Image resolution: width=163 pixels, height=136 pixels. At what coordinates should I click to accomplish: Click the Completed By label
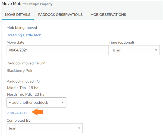18,120
